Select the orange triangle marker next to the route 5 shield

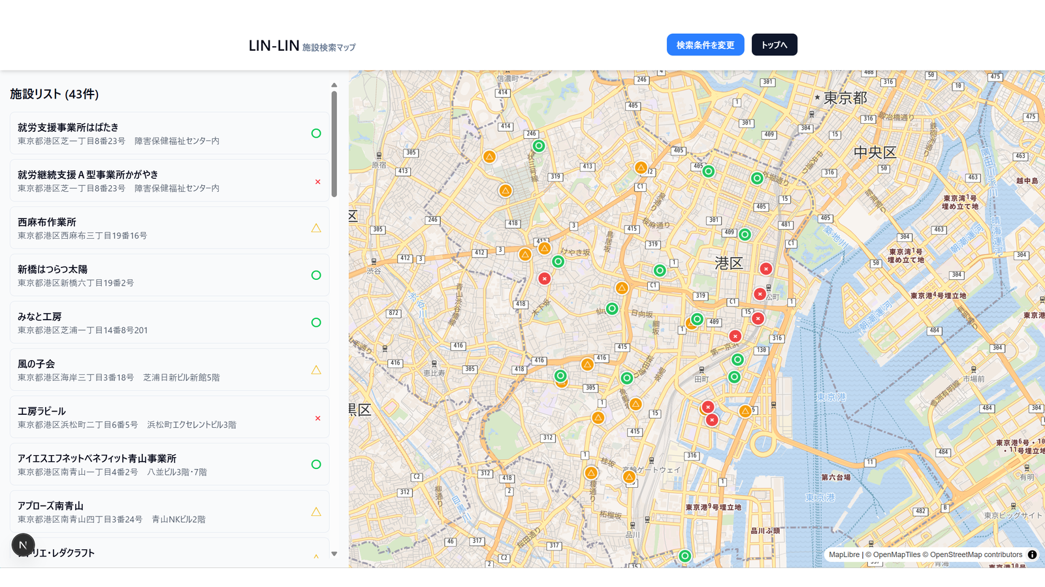pos(745,411)
